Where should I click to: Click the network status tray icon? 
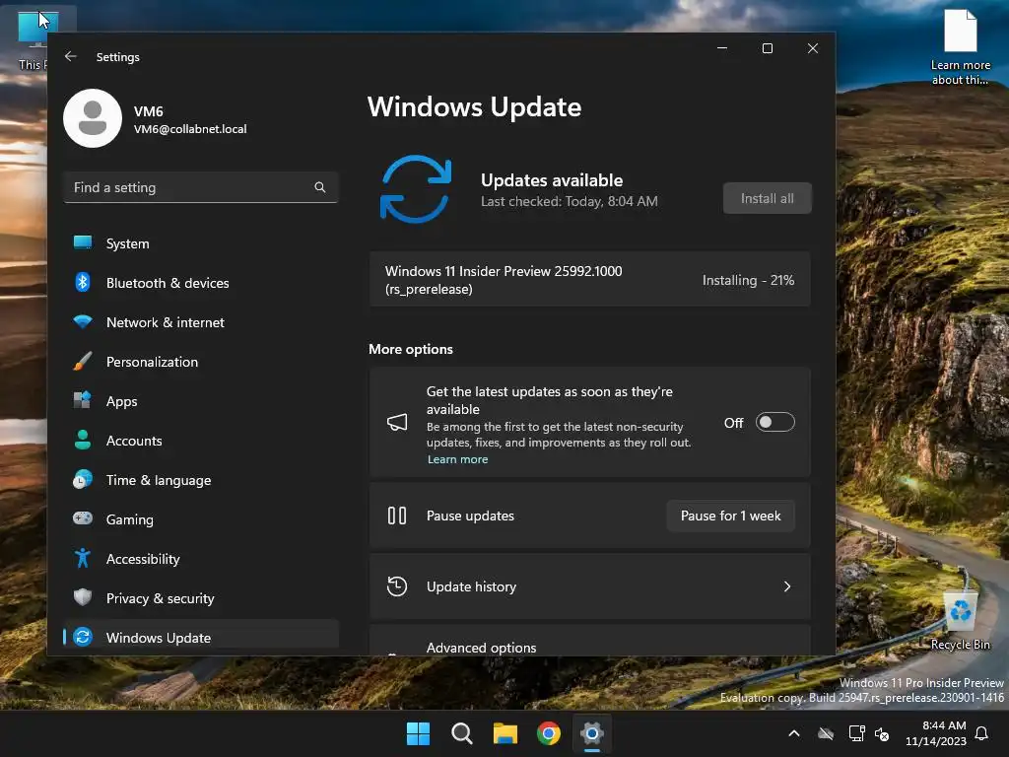pyautogui.click(x=856, y=733)
